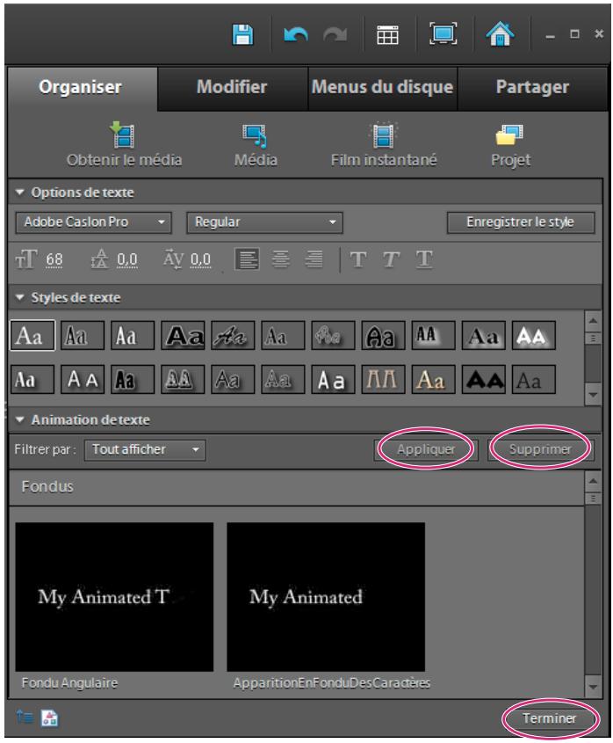The image size is (613, 743).
Task: Undo the last action with blue arrow
Action: click(x=295, y=35)
